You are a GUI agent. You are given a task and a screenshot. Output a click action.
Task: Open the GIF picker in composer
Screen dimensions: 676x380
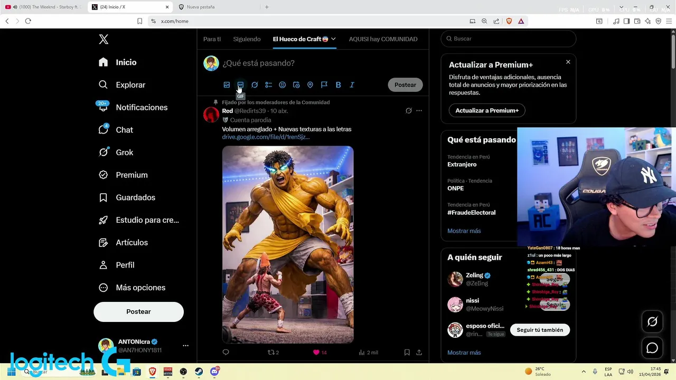240,85
